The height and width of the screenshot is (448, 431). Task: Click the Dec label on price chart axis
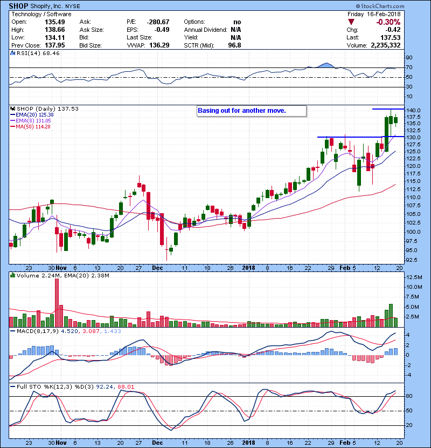click(157, 268)
